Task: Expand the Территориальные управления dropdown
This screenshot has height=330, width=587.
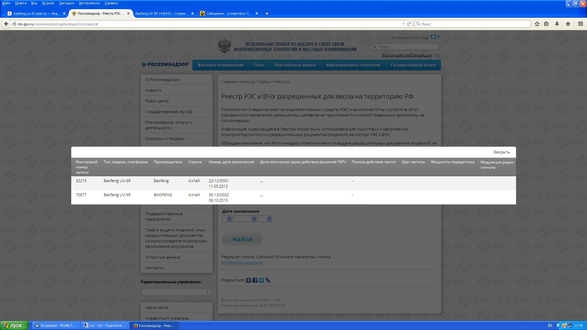Action: click(176, 292)
